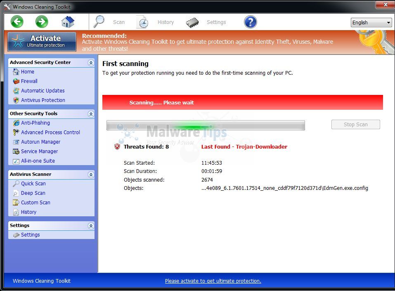395x291 pixels.
Task: Click the scanned object path EdmGen.exe.config
Action: [285, 188]
